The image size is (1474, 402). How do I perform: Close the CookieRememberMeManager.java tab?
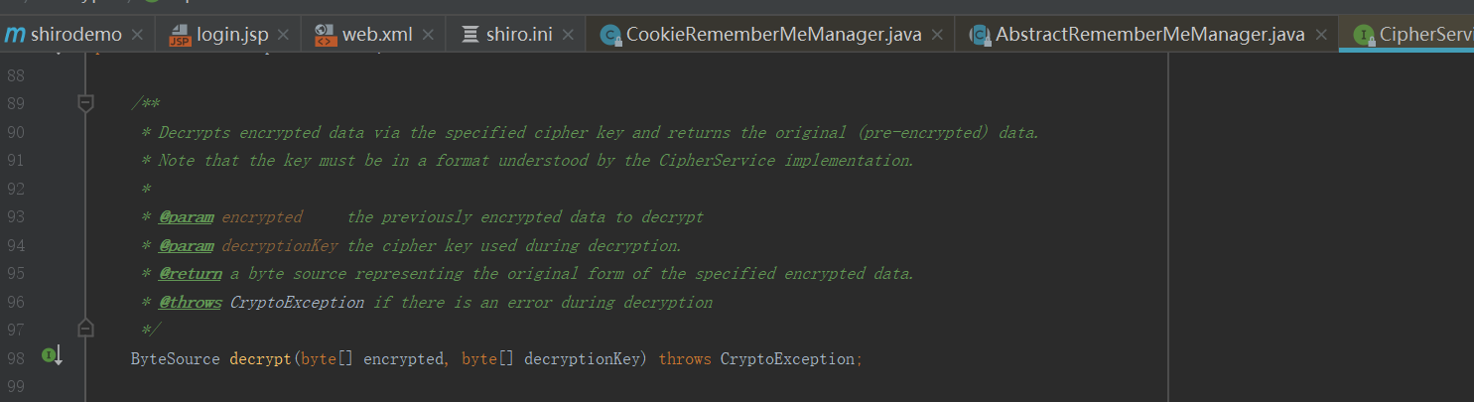point(938,36)
